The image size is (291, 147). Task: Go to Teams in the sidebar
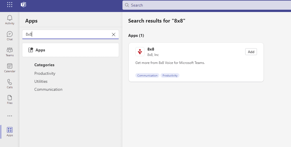click(10, 52)
